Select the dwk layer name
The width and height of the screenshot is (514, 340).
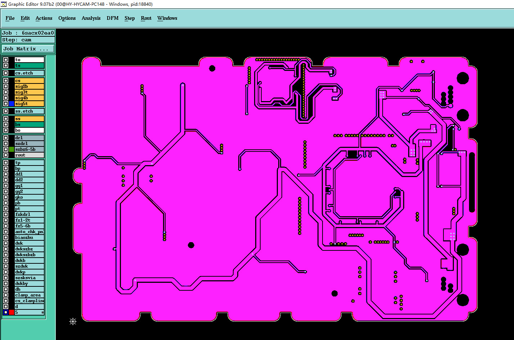(x=30, y=243)
